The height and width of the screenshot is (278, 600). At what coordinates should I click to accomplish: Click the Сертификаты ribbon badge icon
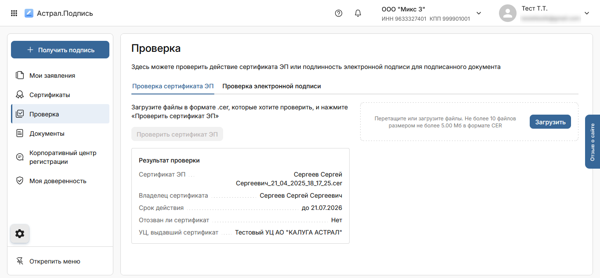click(20, 95)
